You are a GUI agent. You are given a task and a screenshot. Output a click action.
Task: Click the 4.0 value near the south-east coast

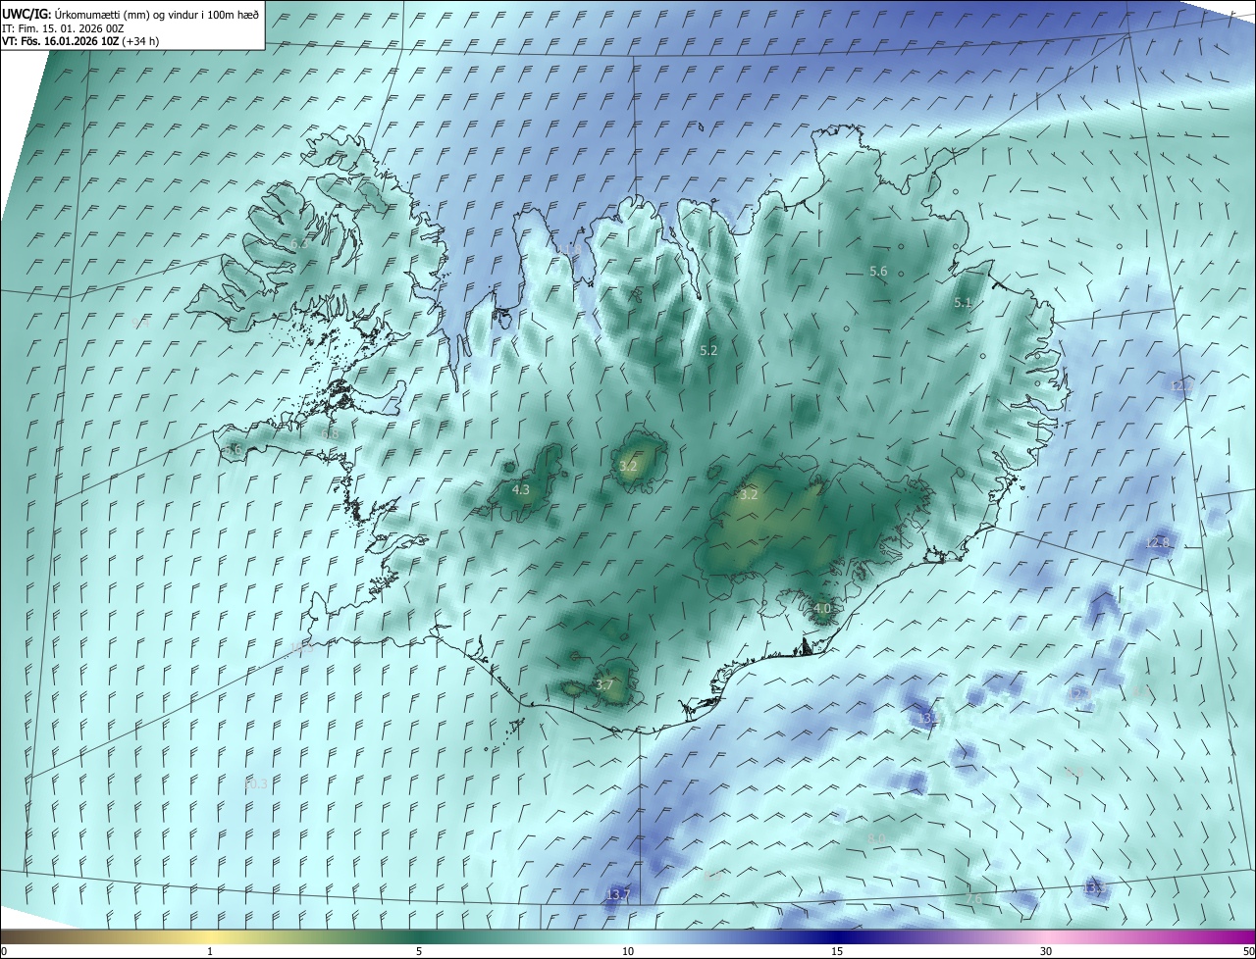coord(822,608)
